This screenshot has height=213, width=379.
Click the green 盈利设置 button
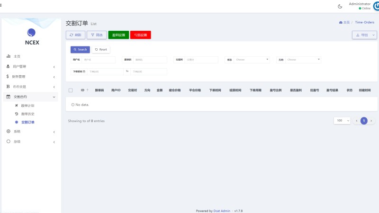(x=118, y=35)
